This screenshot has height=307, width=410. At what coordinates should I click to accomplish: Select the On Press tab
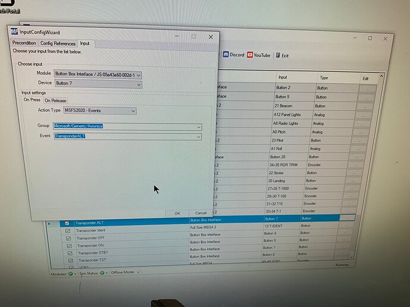(31, 100)
